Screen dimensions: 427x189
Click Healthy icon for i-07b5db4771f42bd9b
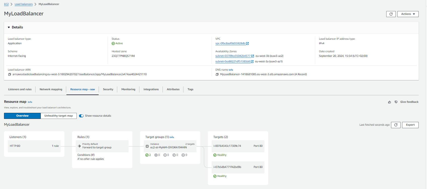click(215, 176)
